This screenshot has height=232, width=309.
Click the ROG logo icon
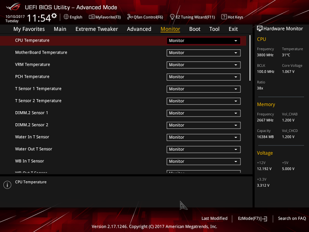tap(13, 7)
